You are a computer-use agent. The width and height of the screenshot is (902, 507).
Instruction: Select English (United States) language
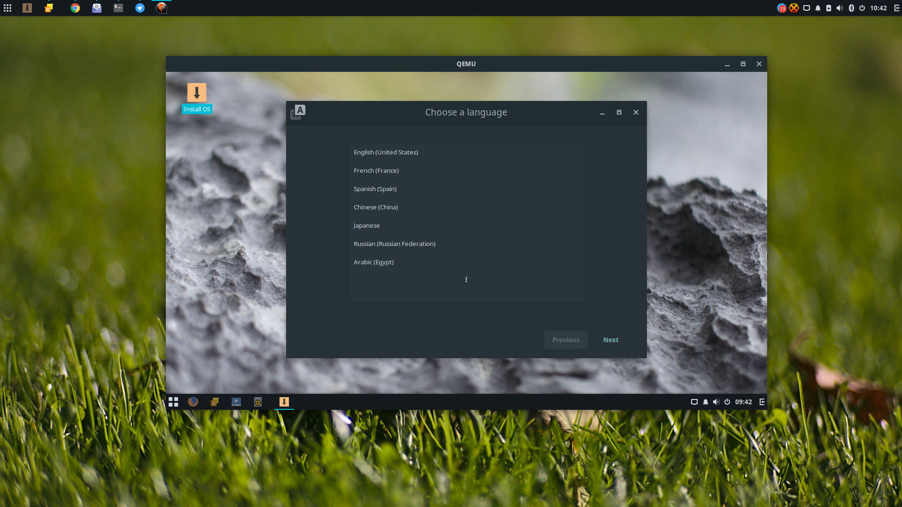tap(466, 152)
